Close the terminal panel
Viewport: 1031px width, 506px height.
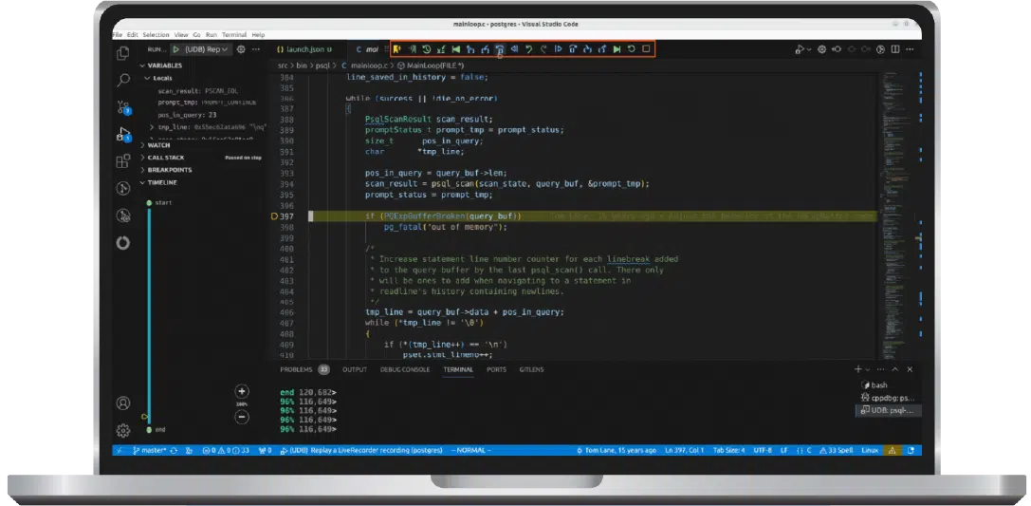pyautogui.click(x=910, y=370)
